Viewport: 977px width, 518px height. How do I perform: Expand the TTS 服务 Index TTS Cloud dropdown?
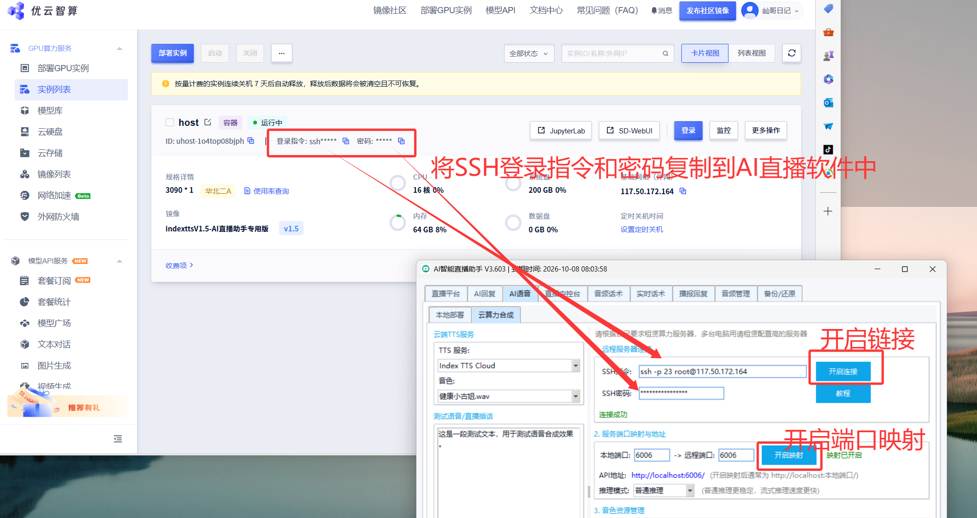coord(575,366)
